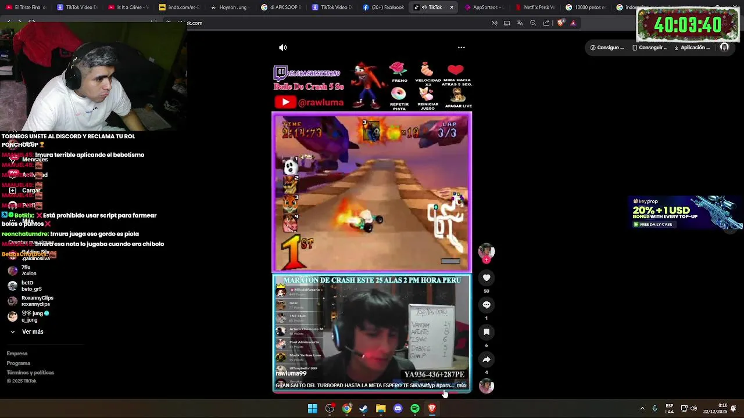Image resolution: width=744 pixels, height=418 pixels.
Task: Show hidden system tray icons
Action: click(x=642, y=409)
